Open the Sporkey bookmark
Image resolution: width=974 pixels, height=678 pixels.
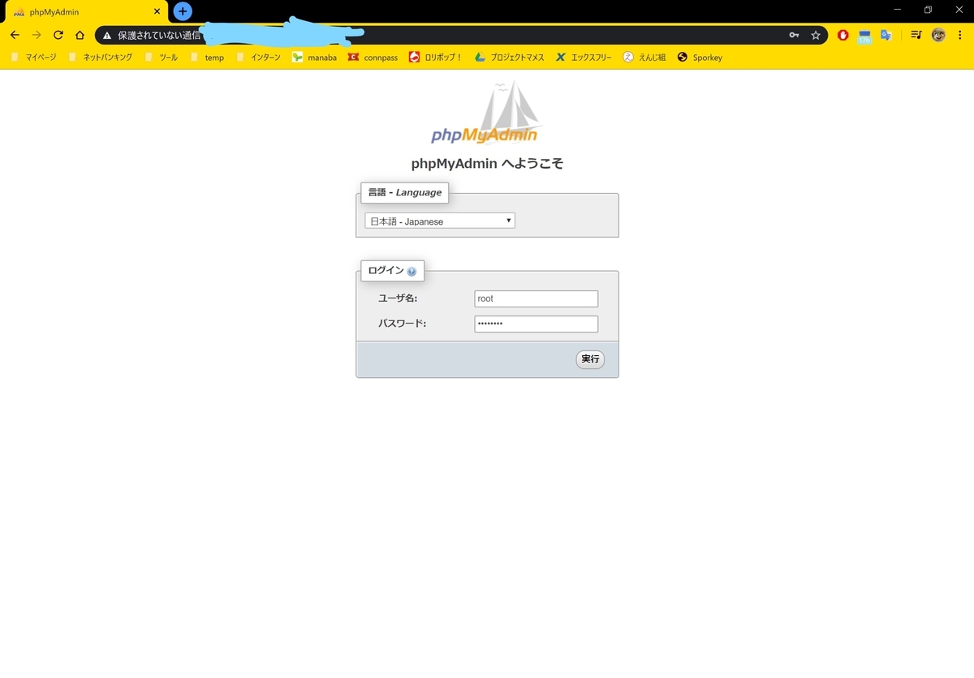click(700, 58)
